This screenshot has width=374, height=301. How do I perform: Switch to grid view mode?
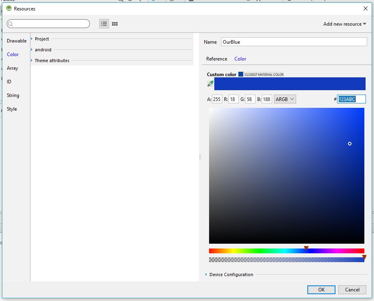click(115, 24)
